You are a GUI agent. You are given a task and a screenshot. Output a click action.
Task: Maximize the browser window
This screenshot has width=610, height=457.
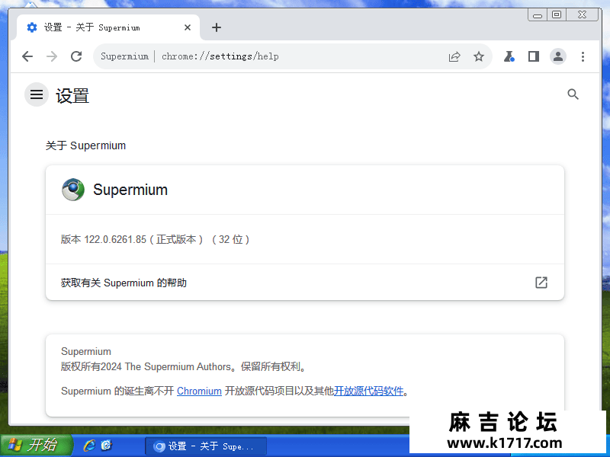[x=557, y=15]
